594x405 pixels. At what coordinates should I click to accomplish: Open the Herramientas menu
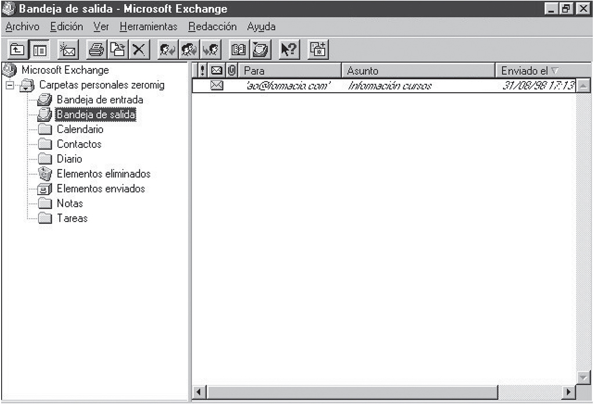click(148, 27)
